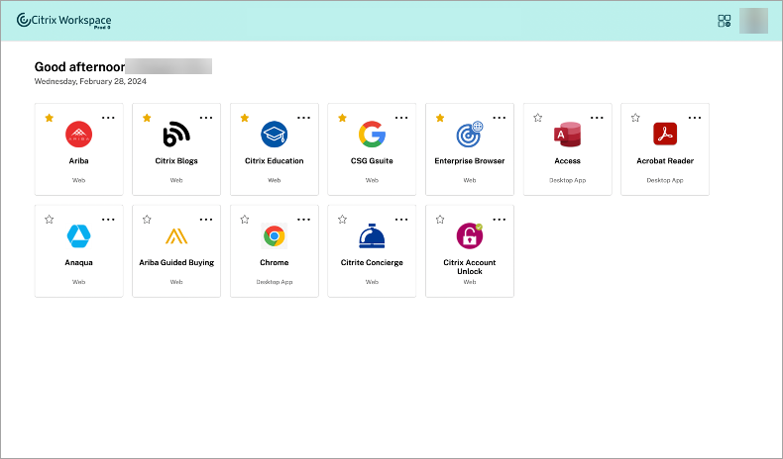Open the Ariba app icon

78,135
